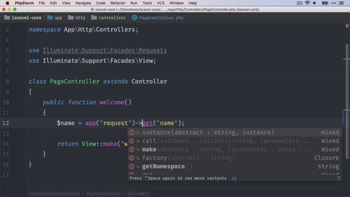The height and width of the screenshot is (197, 350).
Task: Click the Request facade import on line 5
Action: tap(103, 50)
